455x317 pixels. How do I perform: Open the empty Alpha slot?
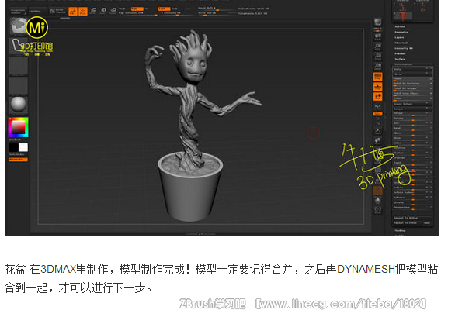coord(19,66)
